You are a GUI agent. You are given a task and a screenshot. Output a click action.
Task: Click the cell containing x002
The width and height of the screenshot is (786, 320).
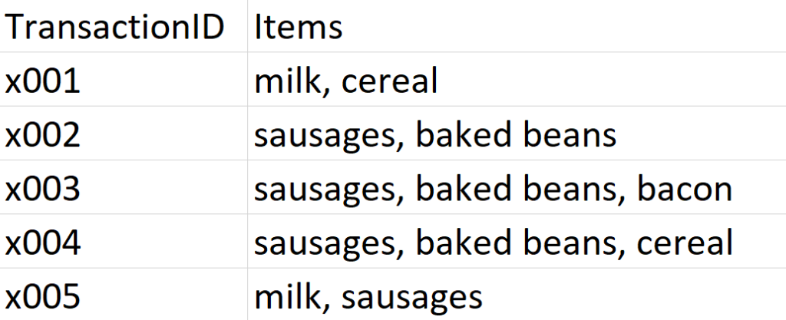coord(124,134)
